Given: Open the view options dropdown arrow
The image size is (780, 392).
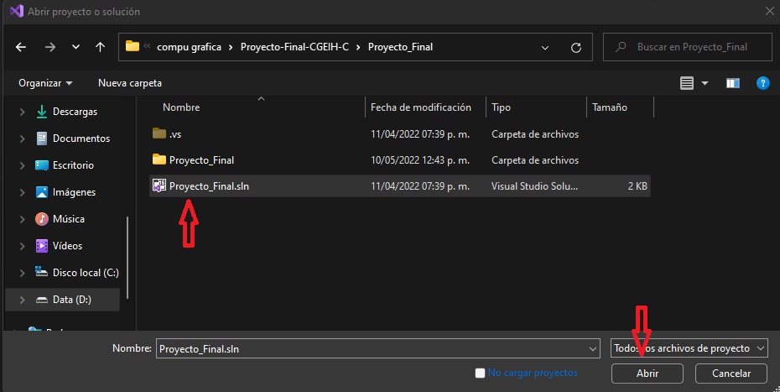Looking at the screenshot, I should click(705, 83).
